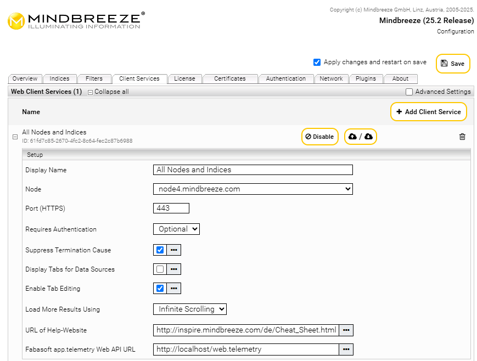Go to the Network tab

tap(332, 79)
